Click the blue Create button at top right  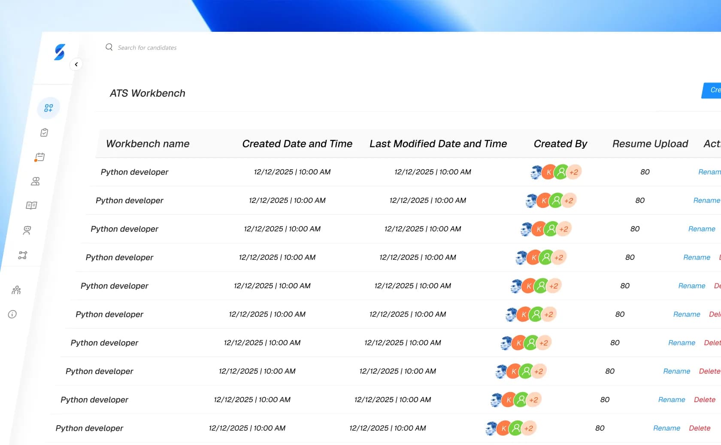click(x=712, y=90)
